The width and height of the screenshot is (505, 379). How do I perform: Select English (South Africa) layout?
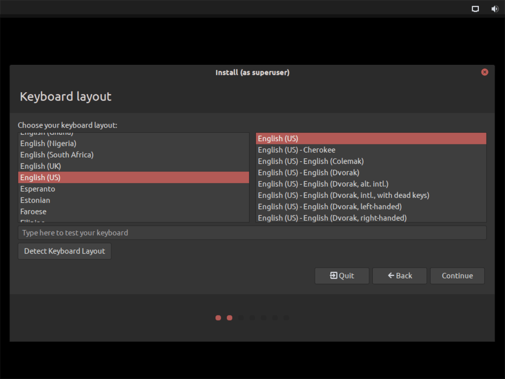tap(57, 155)
